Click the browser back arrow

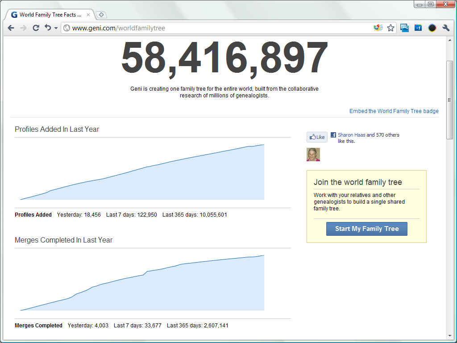click(x=11, y=28)
